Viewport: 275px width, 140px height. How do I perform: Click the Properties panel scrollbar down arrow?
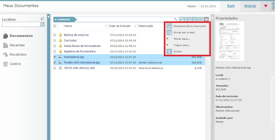click(272, 123)
